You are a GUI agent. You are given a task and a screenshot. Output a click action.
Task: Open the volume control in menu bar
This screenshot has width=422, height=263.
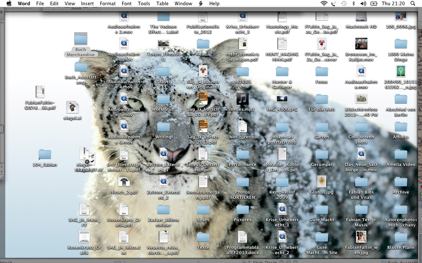pos(363,4)
